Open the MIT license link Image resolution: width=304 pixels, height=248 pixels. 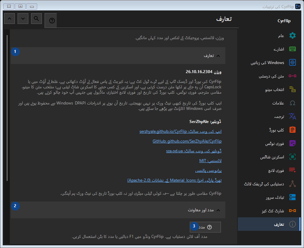[x=210, y=161]
